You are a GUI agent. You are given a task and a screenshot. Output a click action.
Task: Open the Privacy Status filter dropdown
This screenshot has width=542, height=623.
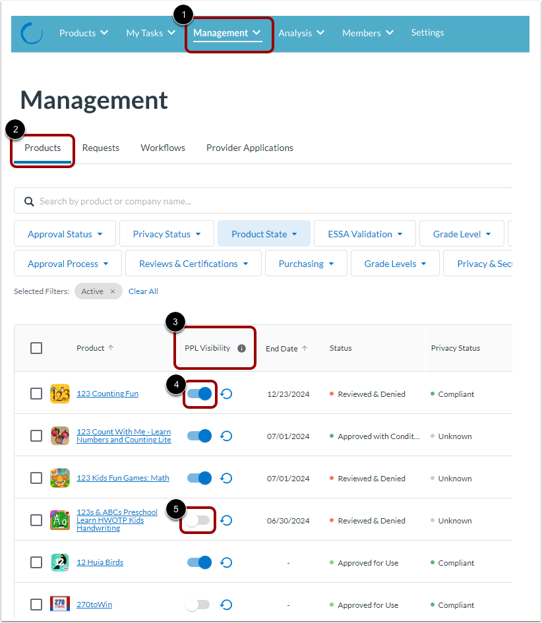point(167,234)
